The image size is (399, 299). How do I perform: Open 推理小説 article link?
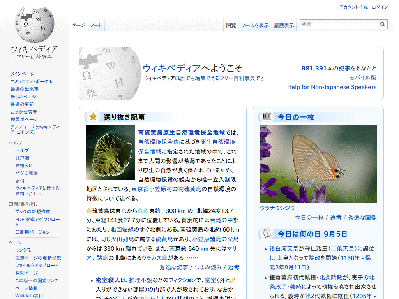(x=141, y=280)
